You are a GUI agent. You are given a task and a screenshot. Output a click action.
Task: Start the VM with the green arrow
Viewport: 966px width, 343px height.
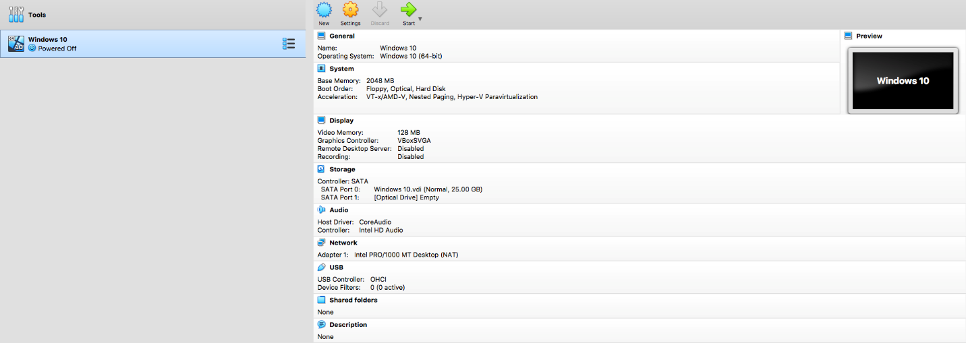click(408, 9)
